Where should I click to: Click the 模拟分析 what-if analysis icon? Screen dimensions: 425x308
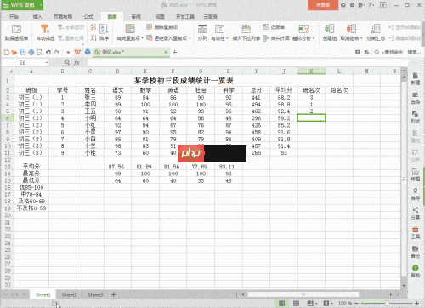pos(303,29)
